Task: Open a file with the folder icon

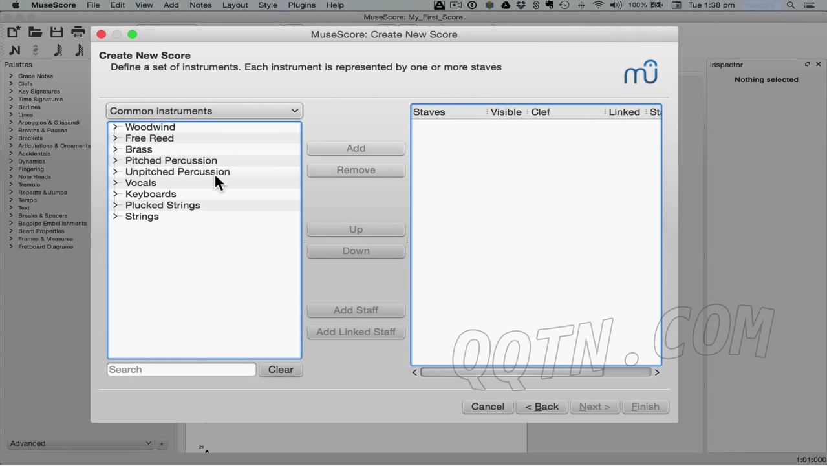Action: pos(35,32)
